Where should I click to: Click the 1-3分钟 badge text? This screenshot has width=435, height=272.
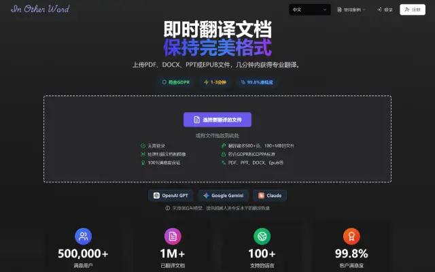point(218,82)
